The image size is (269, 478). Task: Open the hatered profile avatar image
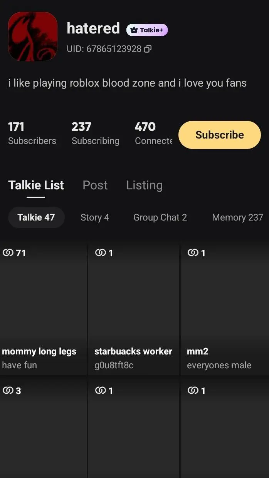pyautogui.click(x=33, y=37)
